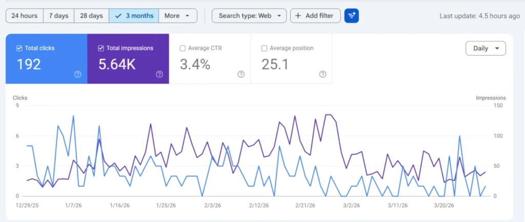Click help icon on Total impressions card
The height and width of the screenshot is (222, 525).
(159, 74)
